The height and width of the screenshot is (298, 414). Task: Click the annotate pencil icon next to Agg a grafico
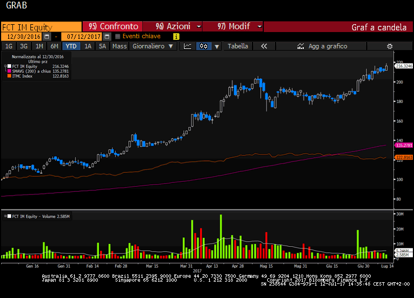coord(299,46)
